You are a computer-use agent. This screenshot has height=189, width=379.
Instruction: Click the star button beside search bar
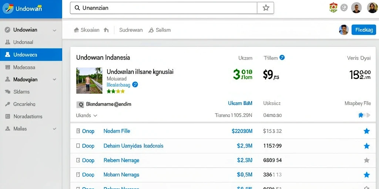point(266,8)
